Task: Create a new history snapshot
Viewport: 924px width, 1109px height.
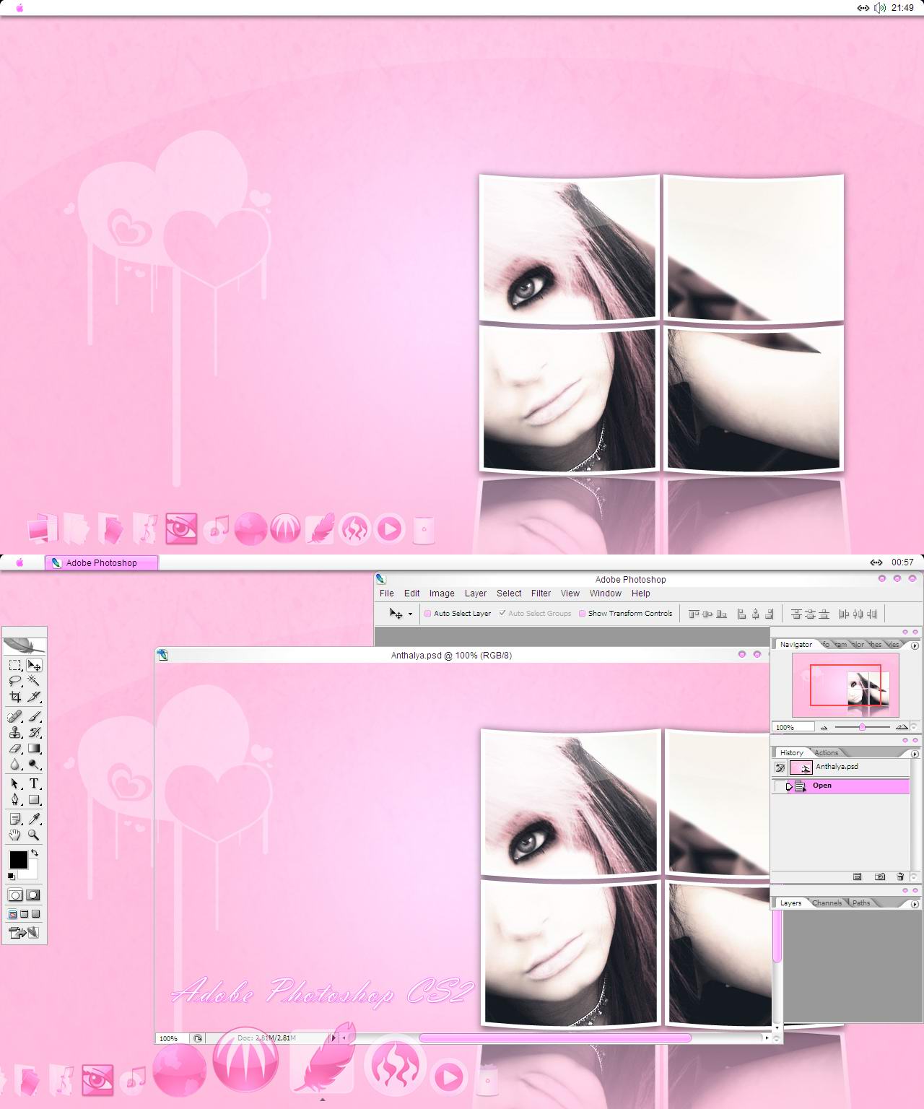Action: click(x=880, y=877)
